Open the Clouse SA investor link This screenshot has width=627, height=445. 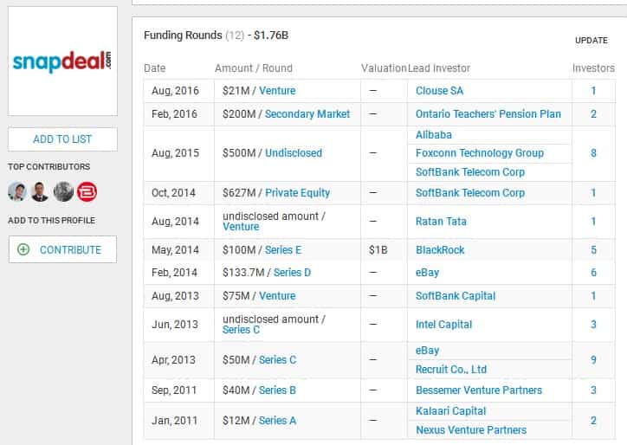[439, 91]
